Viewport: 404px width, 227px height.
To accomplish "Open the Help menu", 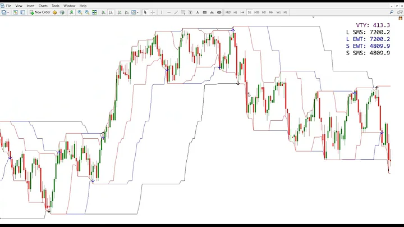I will pos(83,6).
